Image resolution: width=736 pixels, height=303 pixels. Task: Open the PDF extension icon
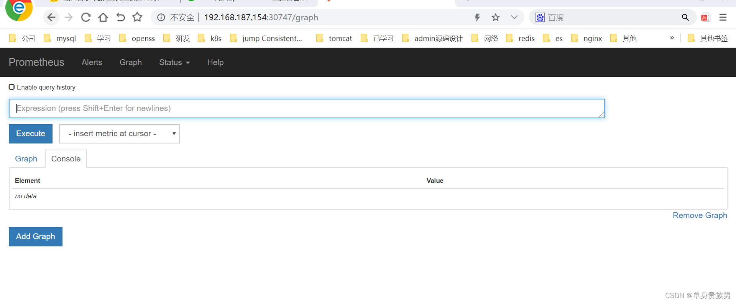705,17
